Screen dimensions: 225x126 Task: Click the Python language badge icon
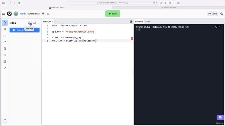pyautogui.click(x=43, y=14)
